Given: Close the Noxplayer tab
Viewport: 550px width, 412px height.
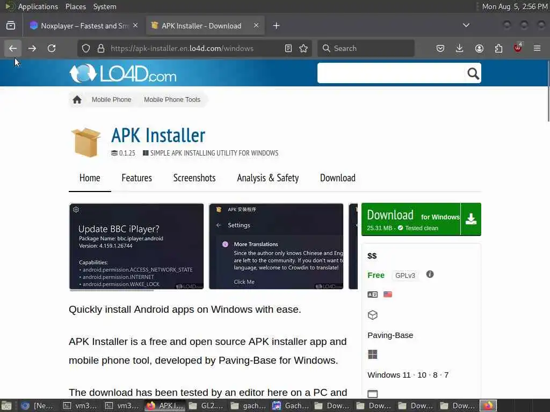Looking at the screenshot, I should pos(135,26).
